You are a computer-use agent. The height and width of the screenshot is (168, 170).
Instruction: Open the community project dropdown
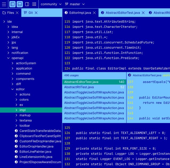pyautogui.click(x=51, y=4)
